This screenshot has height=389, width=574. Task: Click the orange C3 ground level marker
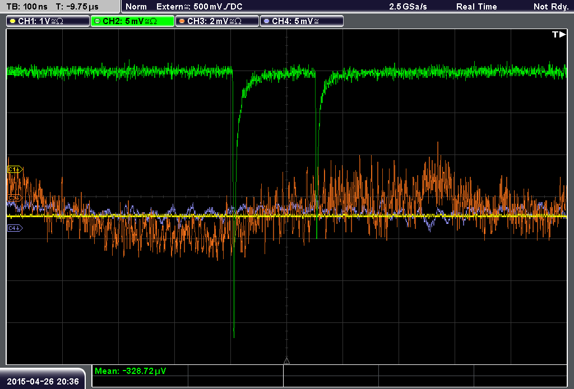(15, 198)
